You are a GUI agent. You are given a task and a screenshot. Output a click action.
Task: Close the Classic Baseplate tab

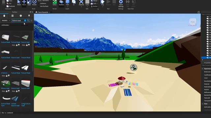coord(50,12)
